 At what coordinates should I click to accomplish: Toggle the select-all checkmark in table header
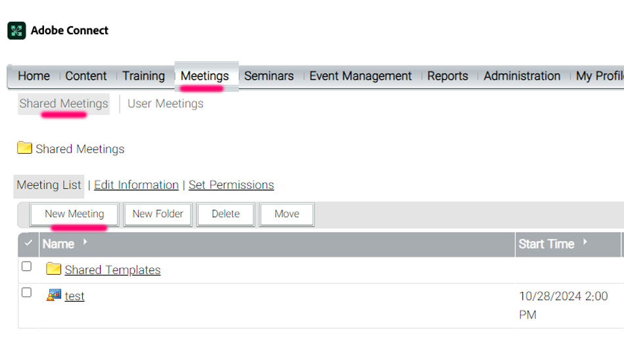click(28, 243)
